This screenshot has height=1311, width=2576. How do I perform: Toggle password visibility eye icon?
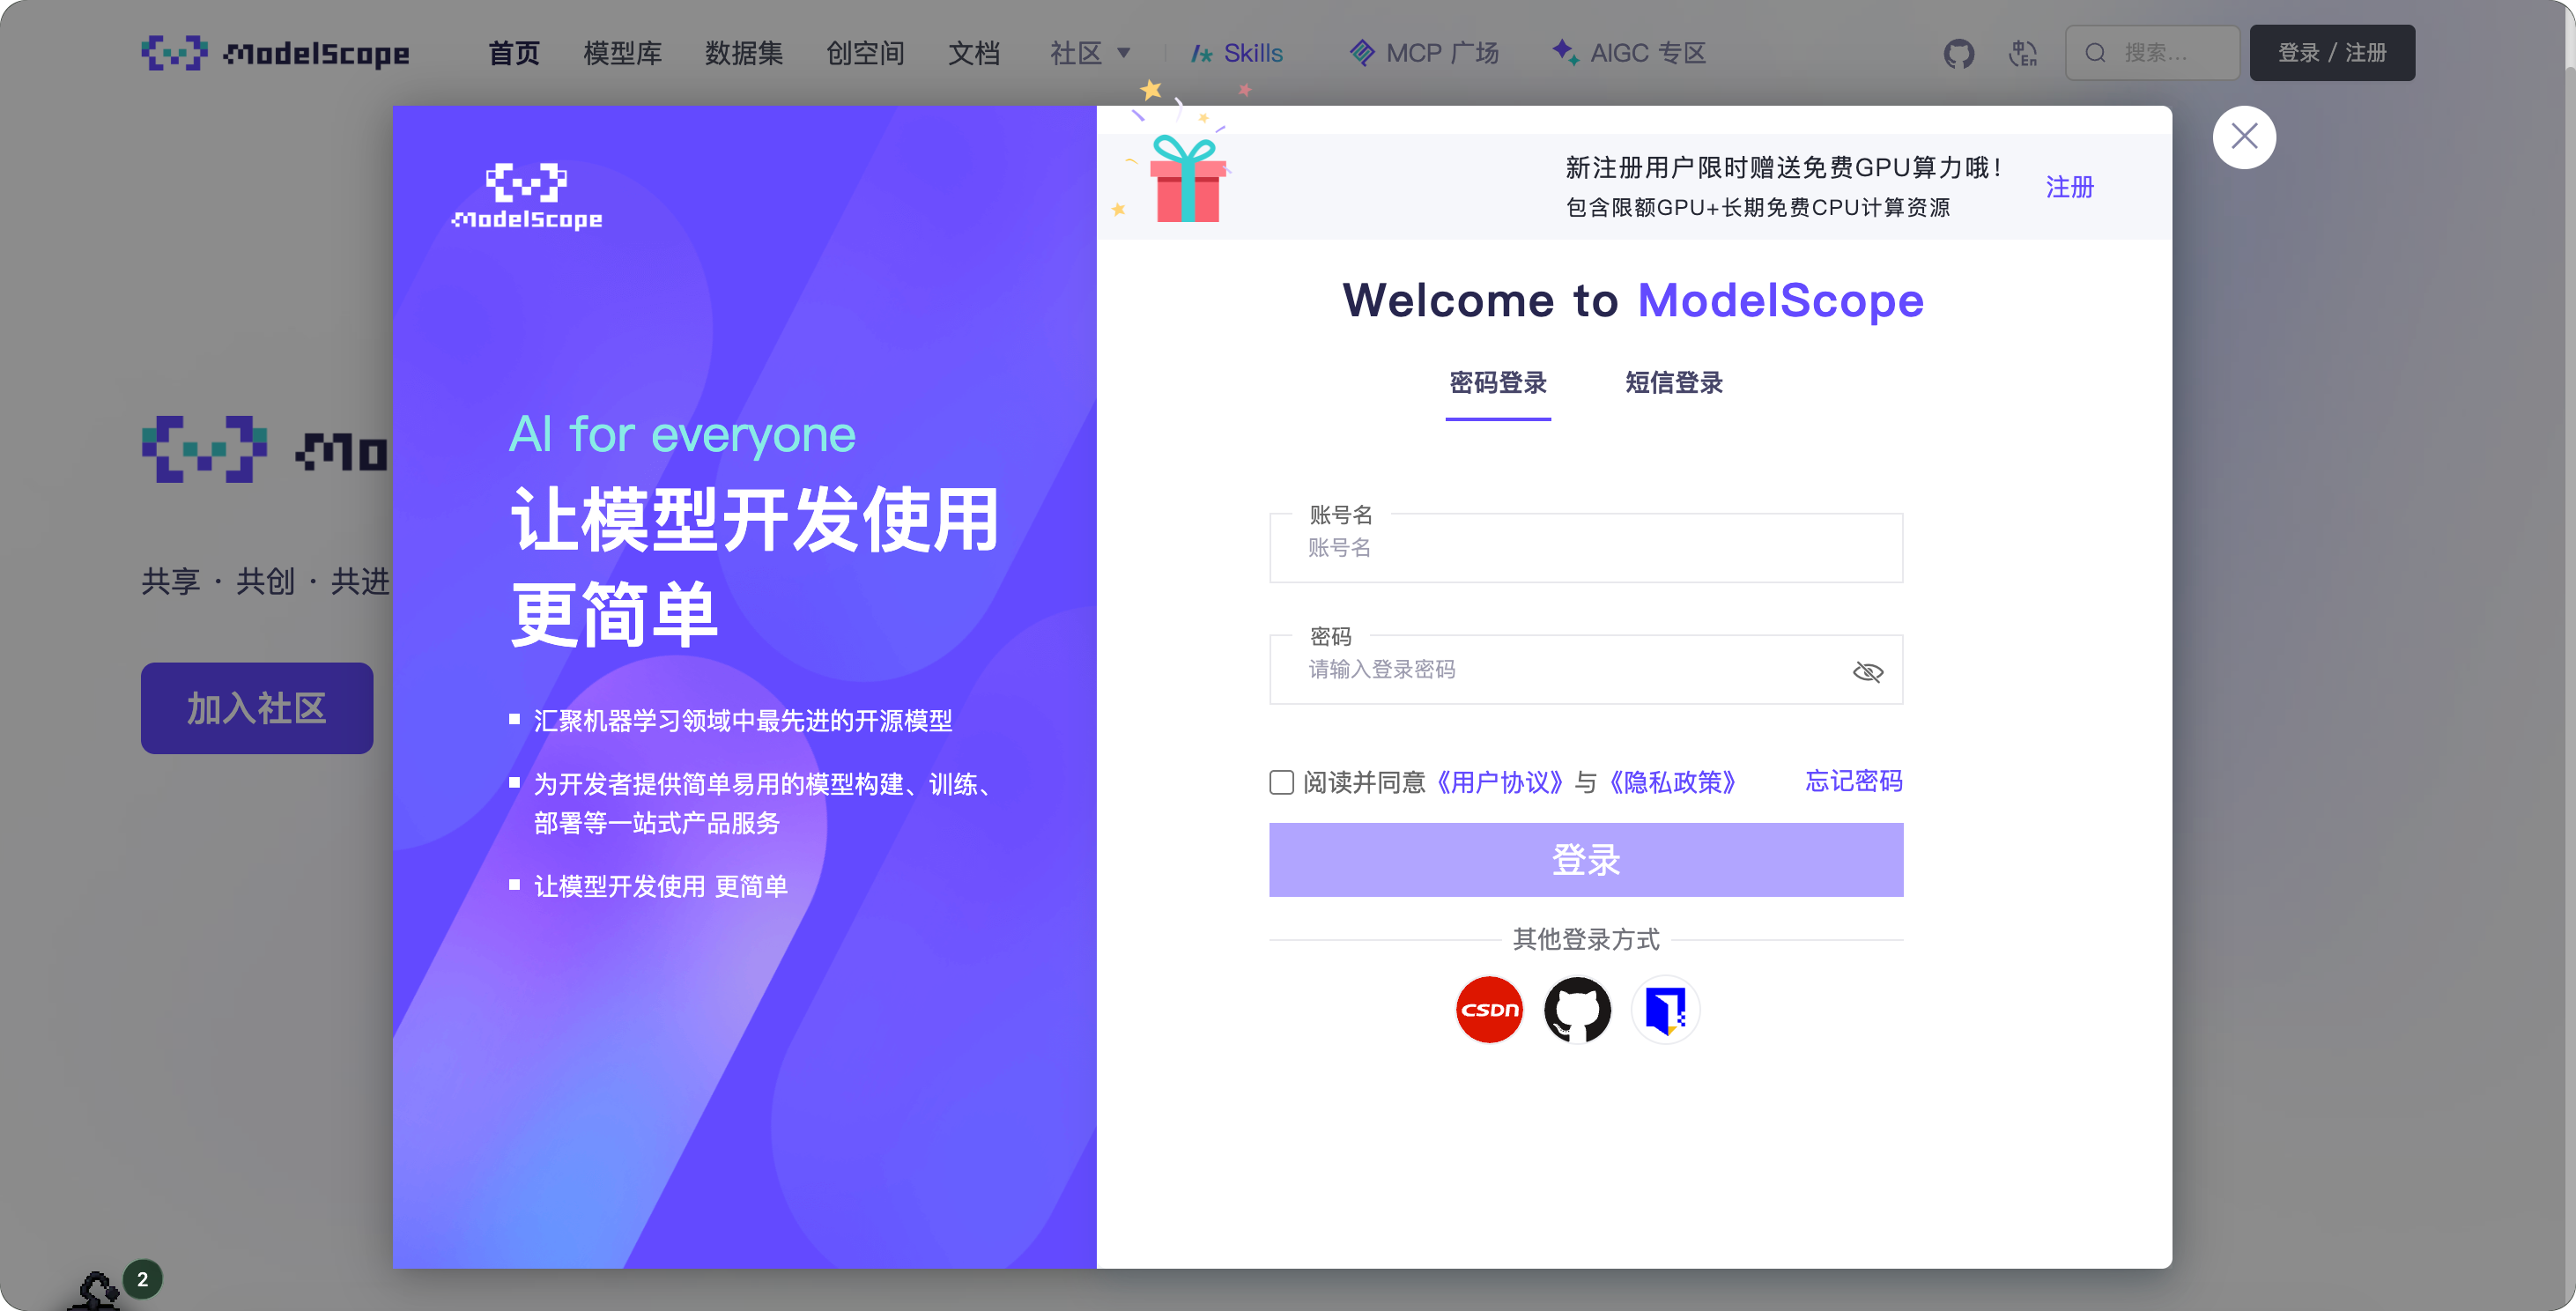[x=1867, y=671]
